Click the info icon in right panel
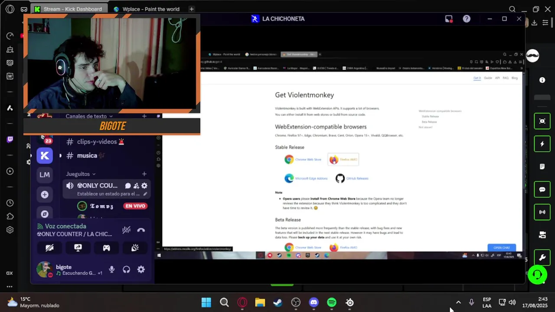Screen dimensions: 555x312 click(x=542, y=80)
